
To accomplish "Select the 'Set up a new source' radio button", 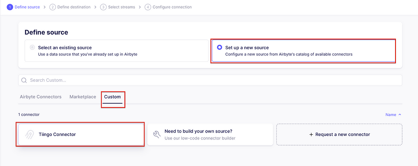I will pyautogui.click(x=220, y=48).
